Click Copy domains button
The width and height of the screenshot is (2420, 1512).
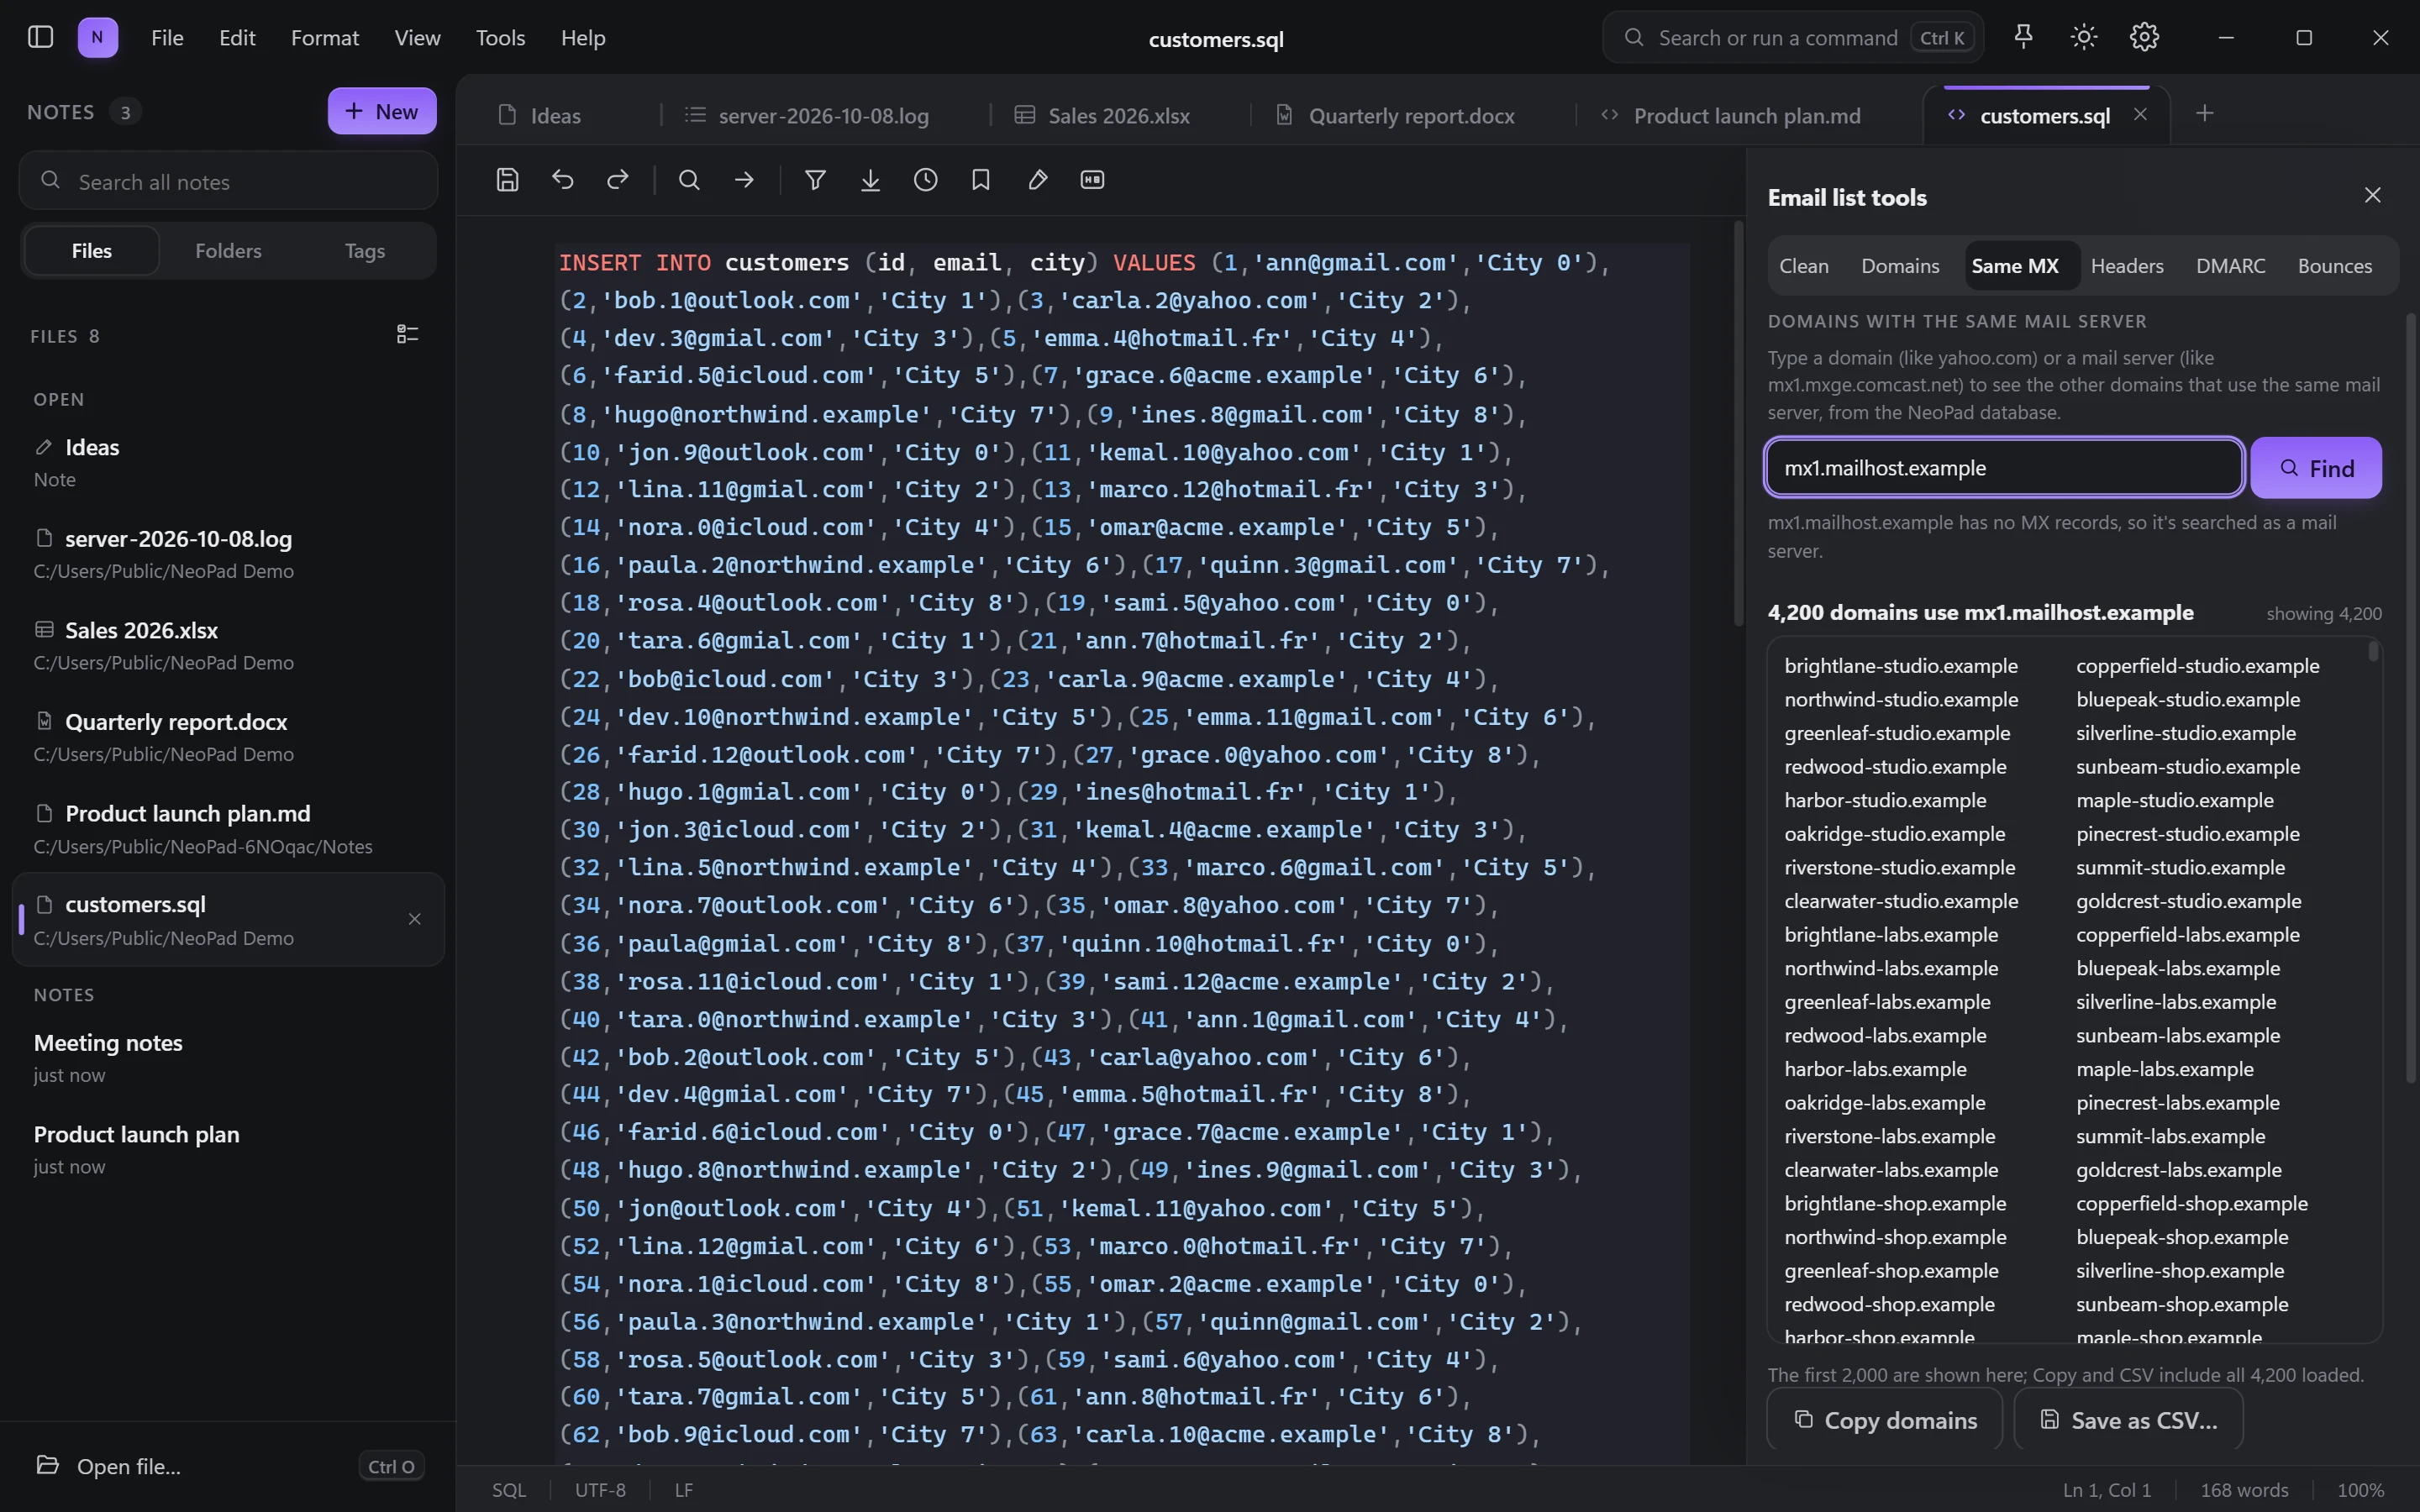pyautogui.click(x=1884, y=1419)
